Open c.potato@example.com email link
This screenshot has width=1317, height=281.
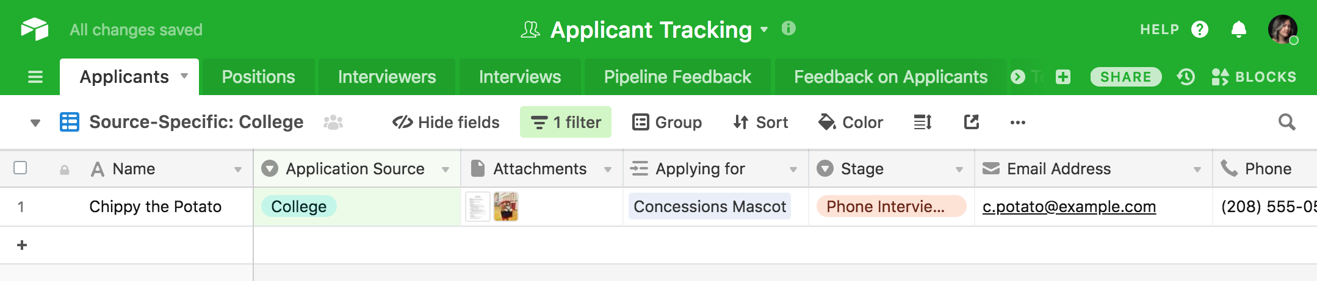click(x=1069, y=207)
